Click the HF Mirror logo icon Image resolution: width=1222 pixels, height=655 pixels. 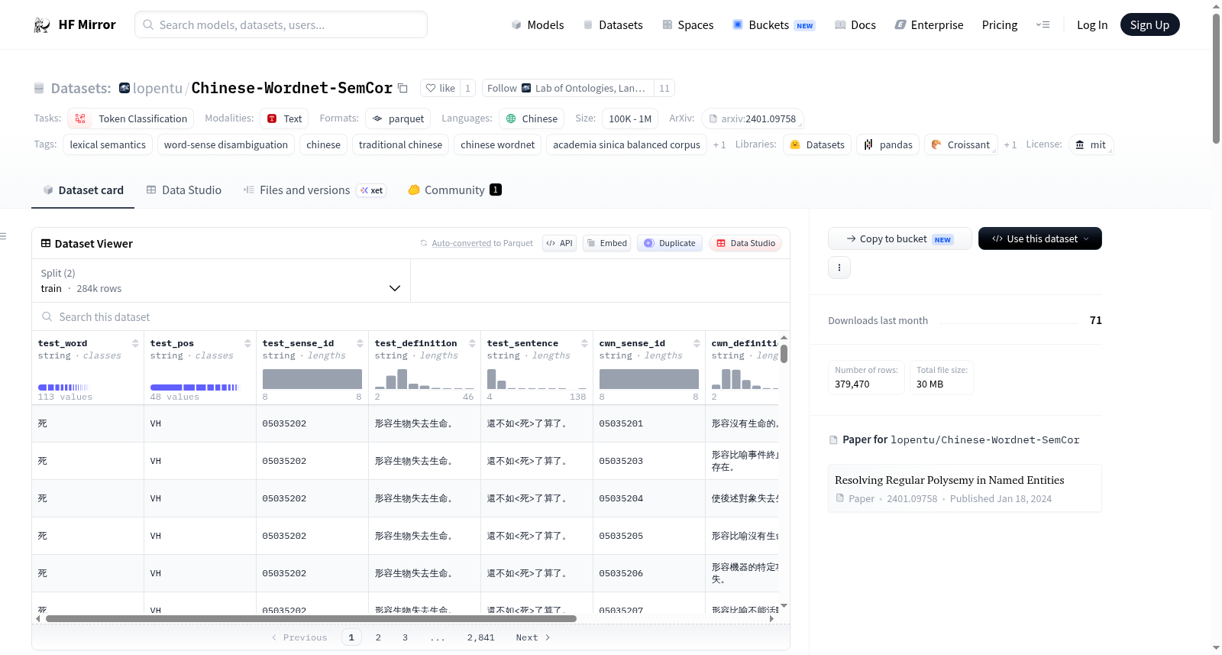[x=42, y=25]
